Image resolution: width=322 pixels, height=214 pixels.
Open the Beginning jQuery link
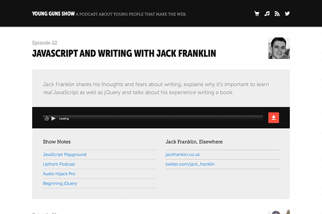60,183
